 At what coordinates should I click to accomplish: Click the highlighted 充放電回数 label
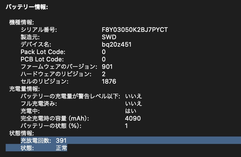36,141
